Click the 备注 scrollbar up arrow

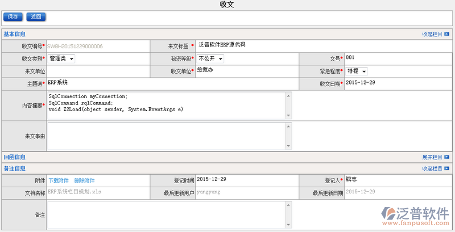(x=288, y=205)
